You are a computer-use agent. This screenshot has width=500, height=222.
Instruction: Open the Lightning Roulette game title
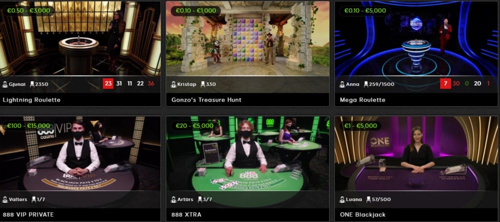tap(31, 100)
